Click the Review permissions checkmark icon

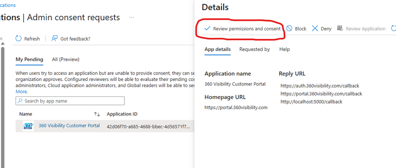207,28
